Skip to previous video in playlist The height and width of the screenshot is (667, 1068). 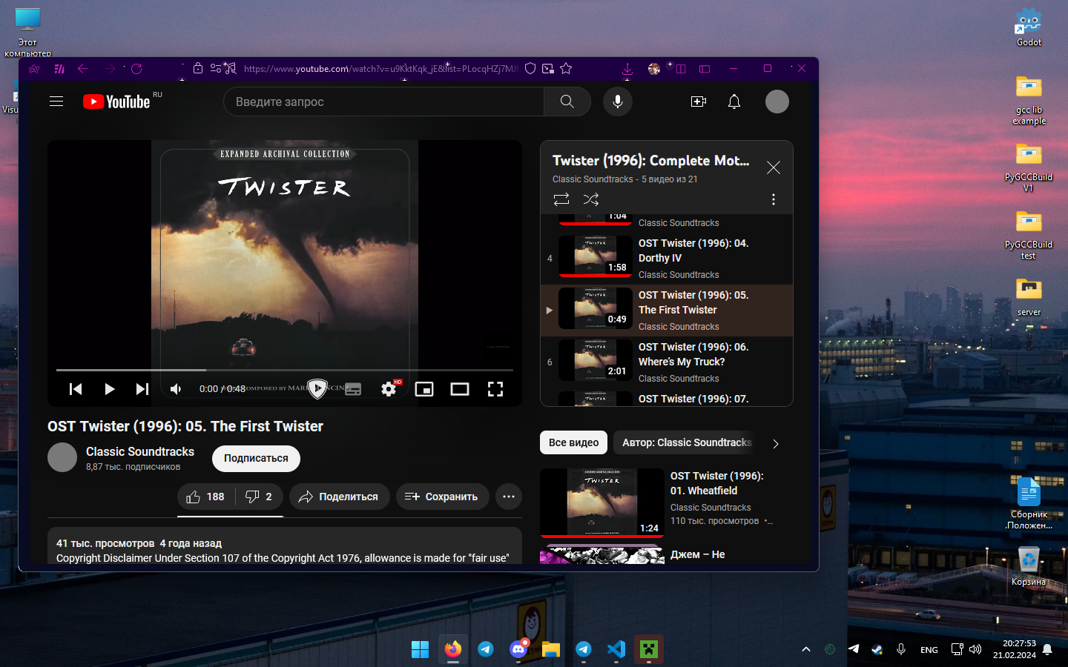(x=76, y=389)
